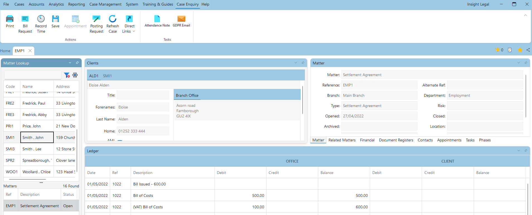The height and width of the screenshot is (215, 532).
Task: Open the File menu
Action: pyautogui.click(x=6, y=4)
